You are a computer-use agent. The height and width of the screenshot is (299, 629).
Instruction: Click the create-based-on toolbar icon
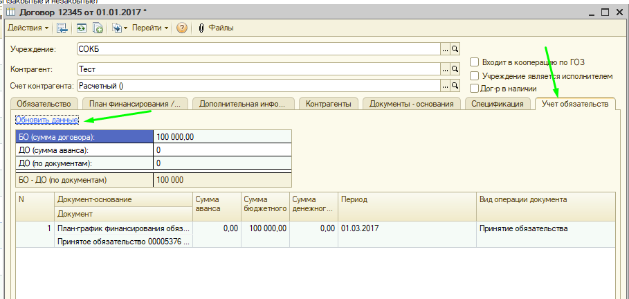click(118, 28)
